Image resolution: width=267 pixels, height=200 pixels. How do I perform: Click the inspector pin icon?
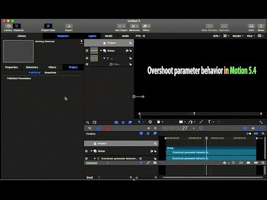(81, 42)
